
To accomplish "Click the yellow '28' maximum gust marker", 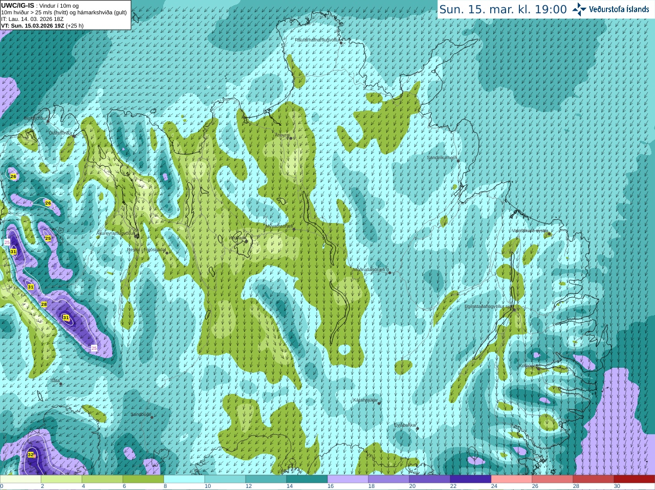I will point(44,304).
